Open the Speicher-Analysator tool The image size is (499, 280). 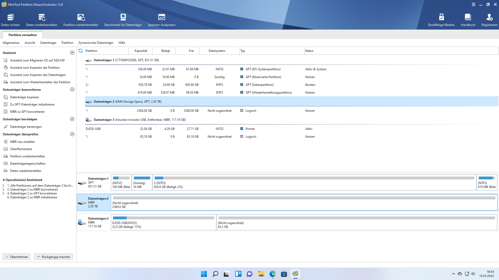click(162, 20)
